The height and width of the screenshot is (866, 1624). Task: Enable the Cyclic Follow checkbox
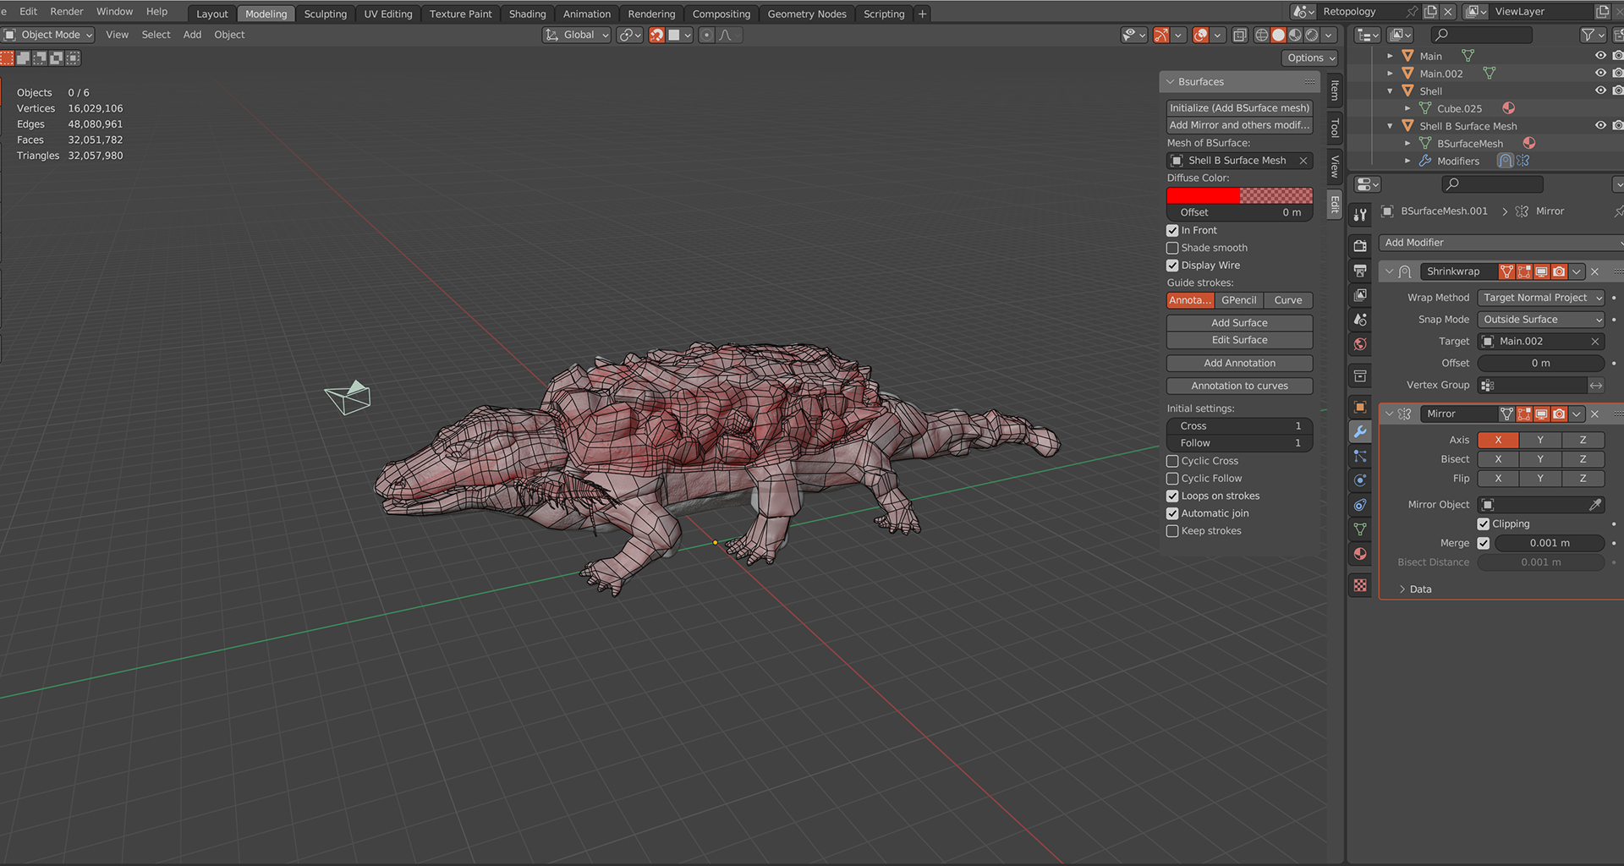click(x=1172, y=479)
